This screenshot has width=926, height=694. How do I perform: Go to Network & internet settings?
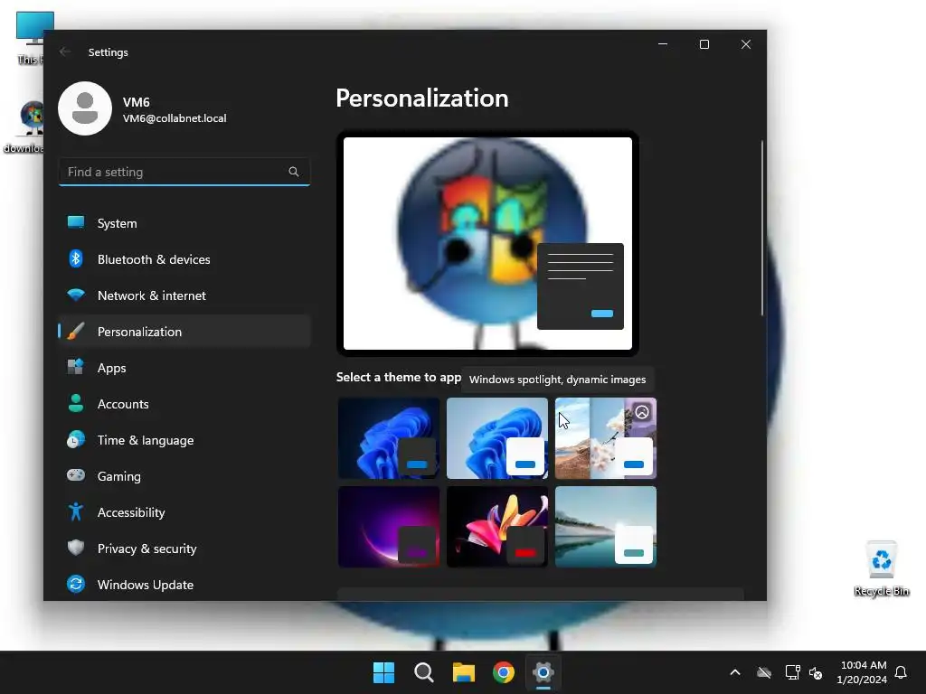tap(184, 295)
